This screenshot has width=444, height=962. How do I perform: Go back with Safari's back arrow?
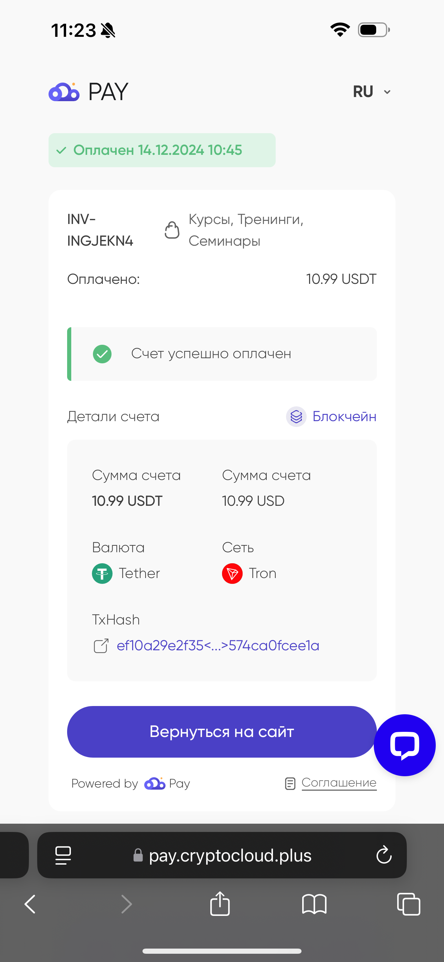30,904
